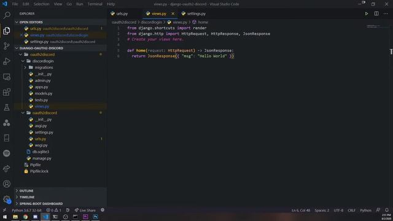Open the Testing flask icon
The width and height of the screenshot is (393, 221).
(7, 107)
